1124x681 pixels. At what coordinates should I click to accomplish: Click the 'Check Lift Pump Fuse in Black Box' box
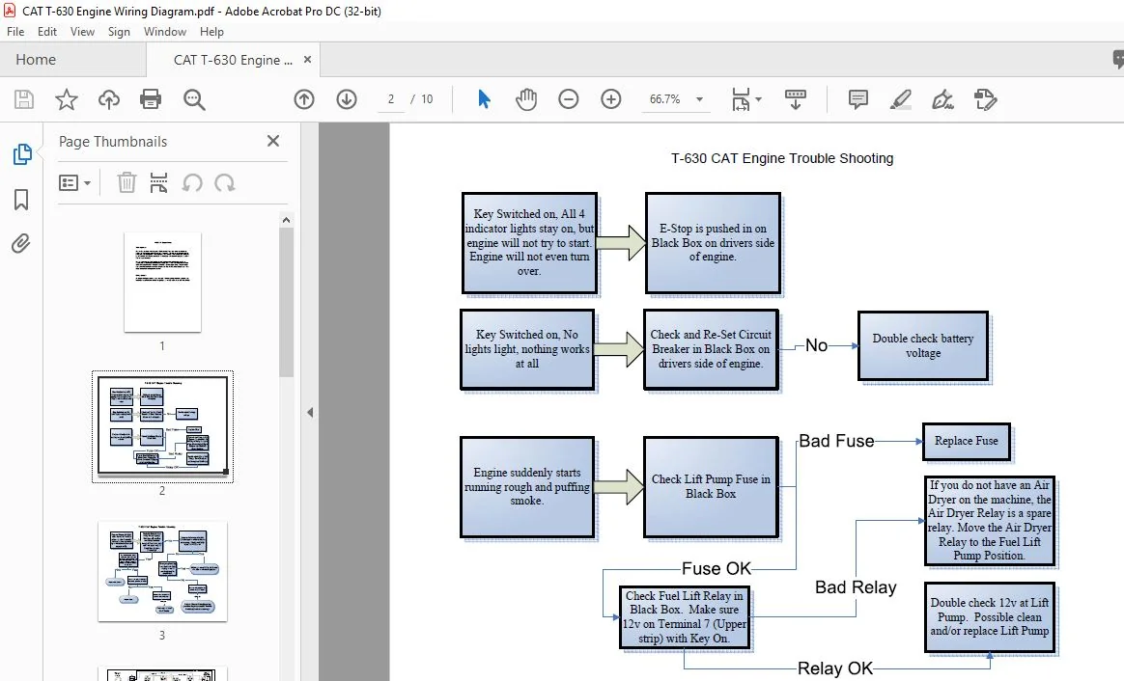pyautogui.click(x=711, y=487)
